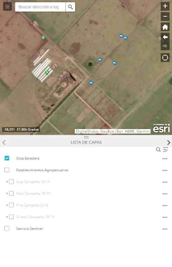The width and height of the screenshot is (172, 267).
Task: Zoom in with the plus button
Action: [x=165, y=6]
